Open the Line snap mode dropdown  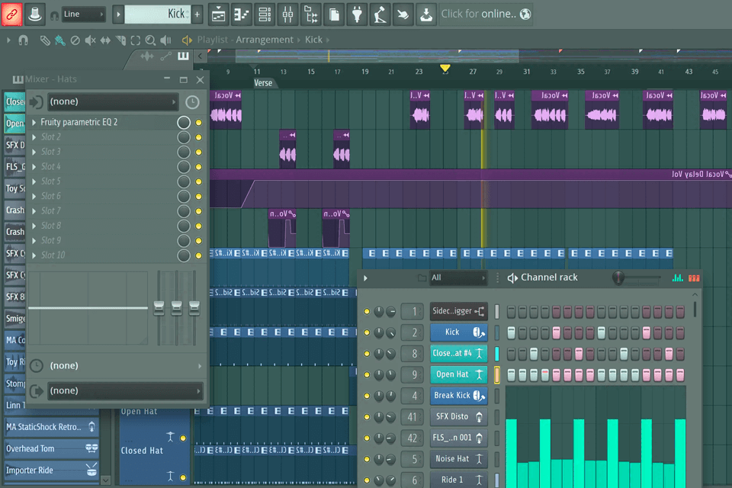83,14
